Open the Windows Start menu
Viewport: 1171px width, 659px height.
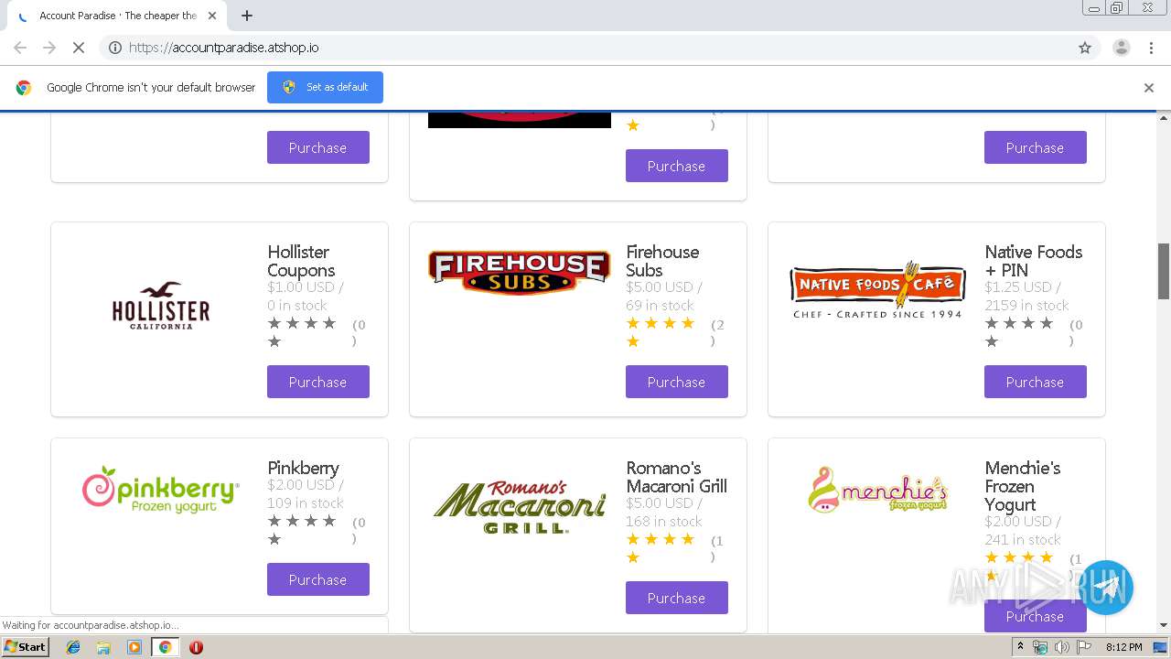(x=25, y=646)
